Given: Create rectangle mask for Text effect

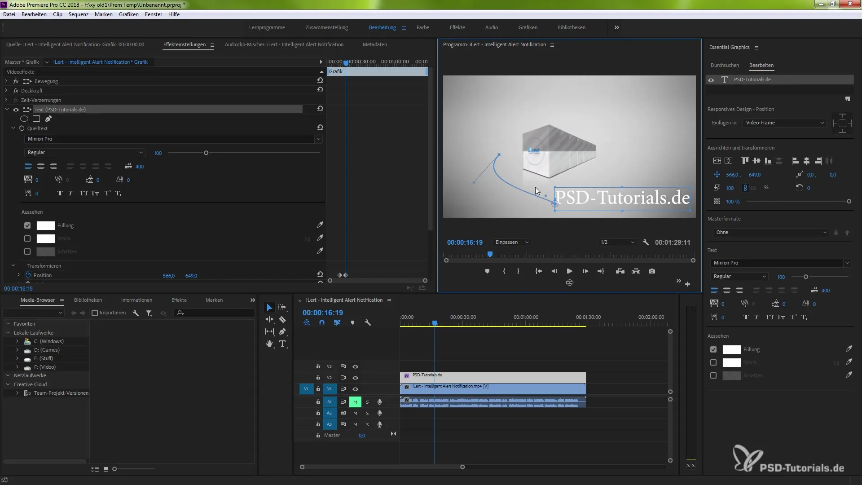Looking at the screenshot, I should click(x=36, y=119).
